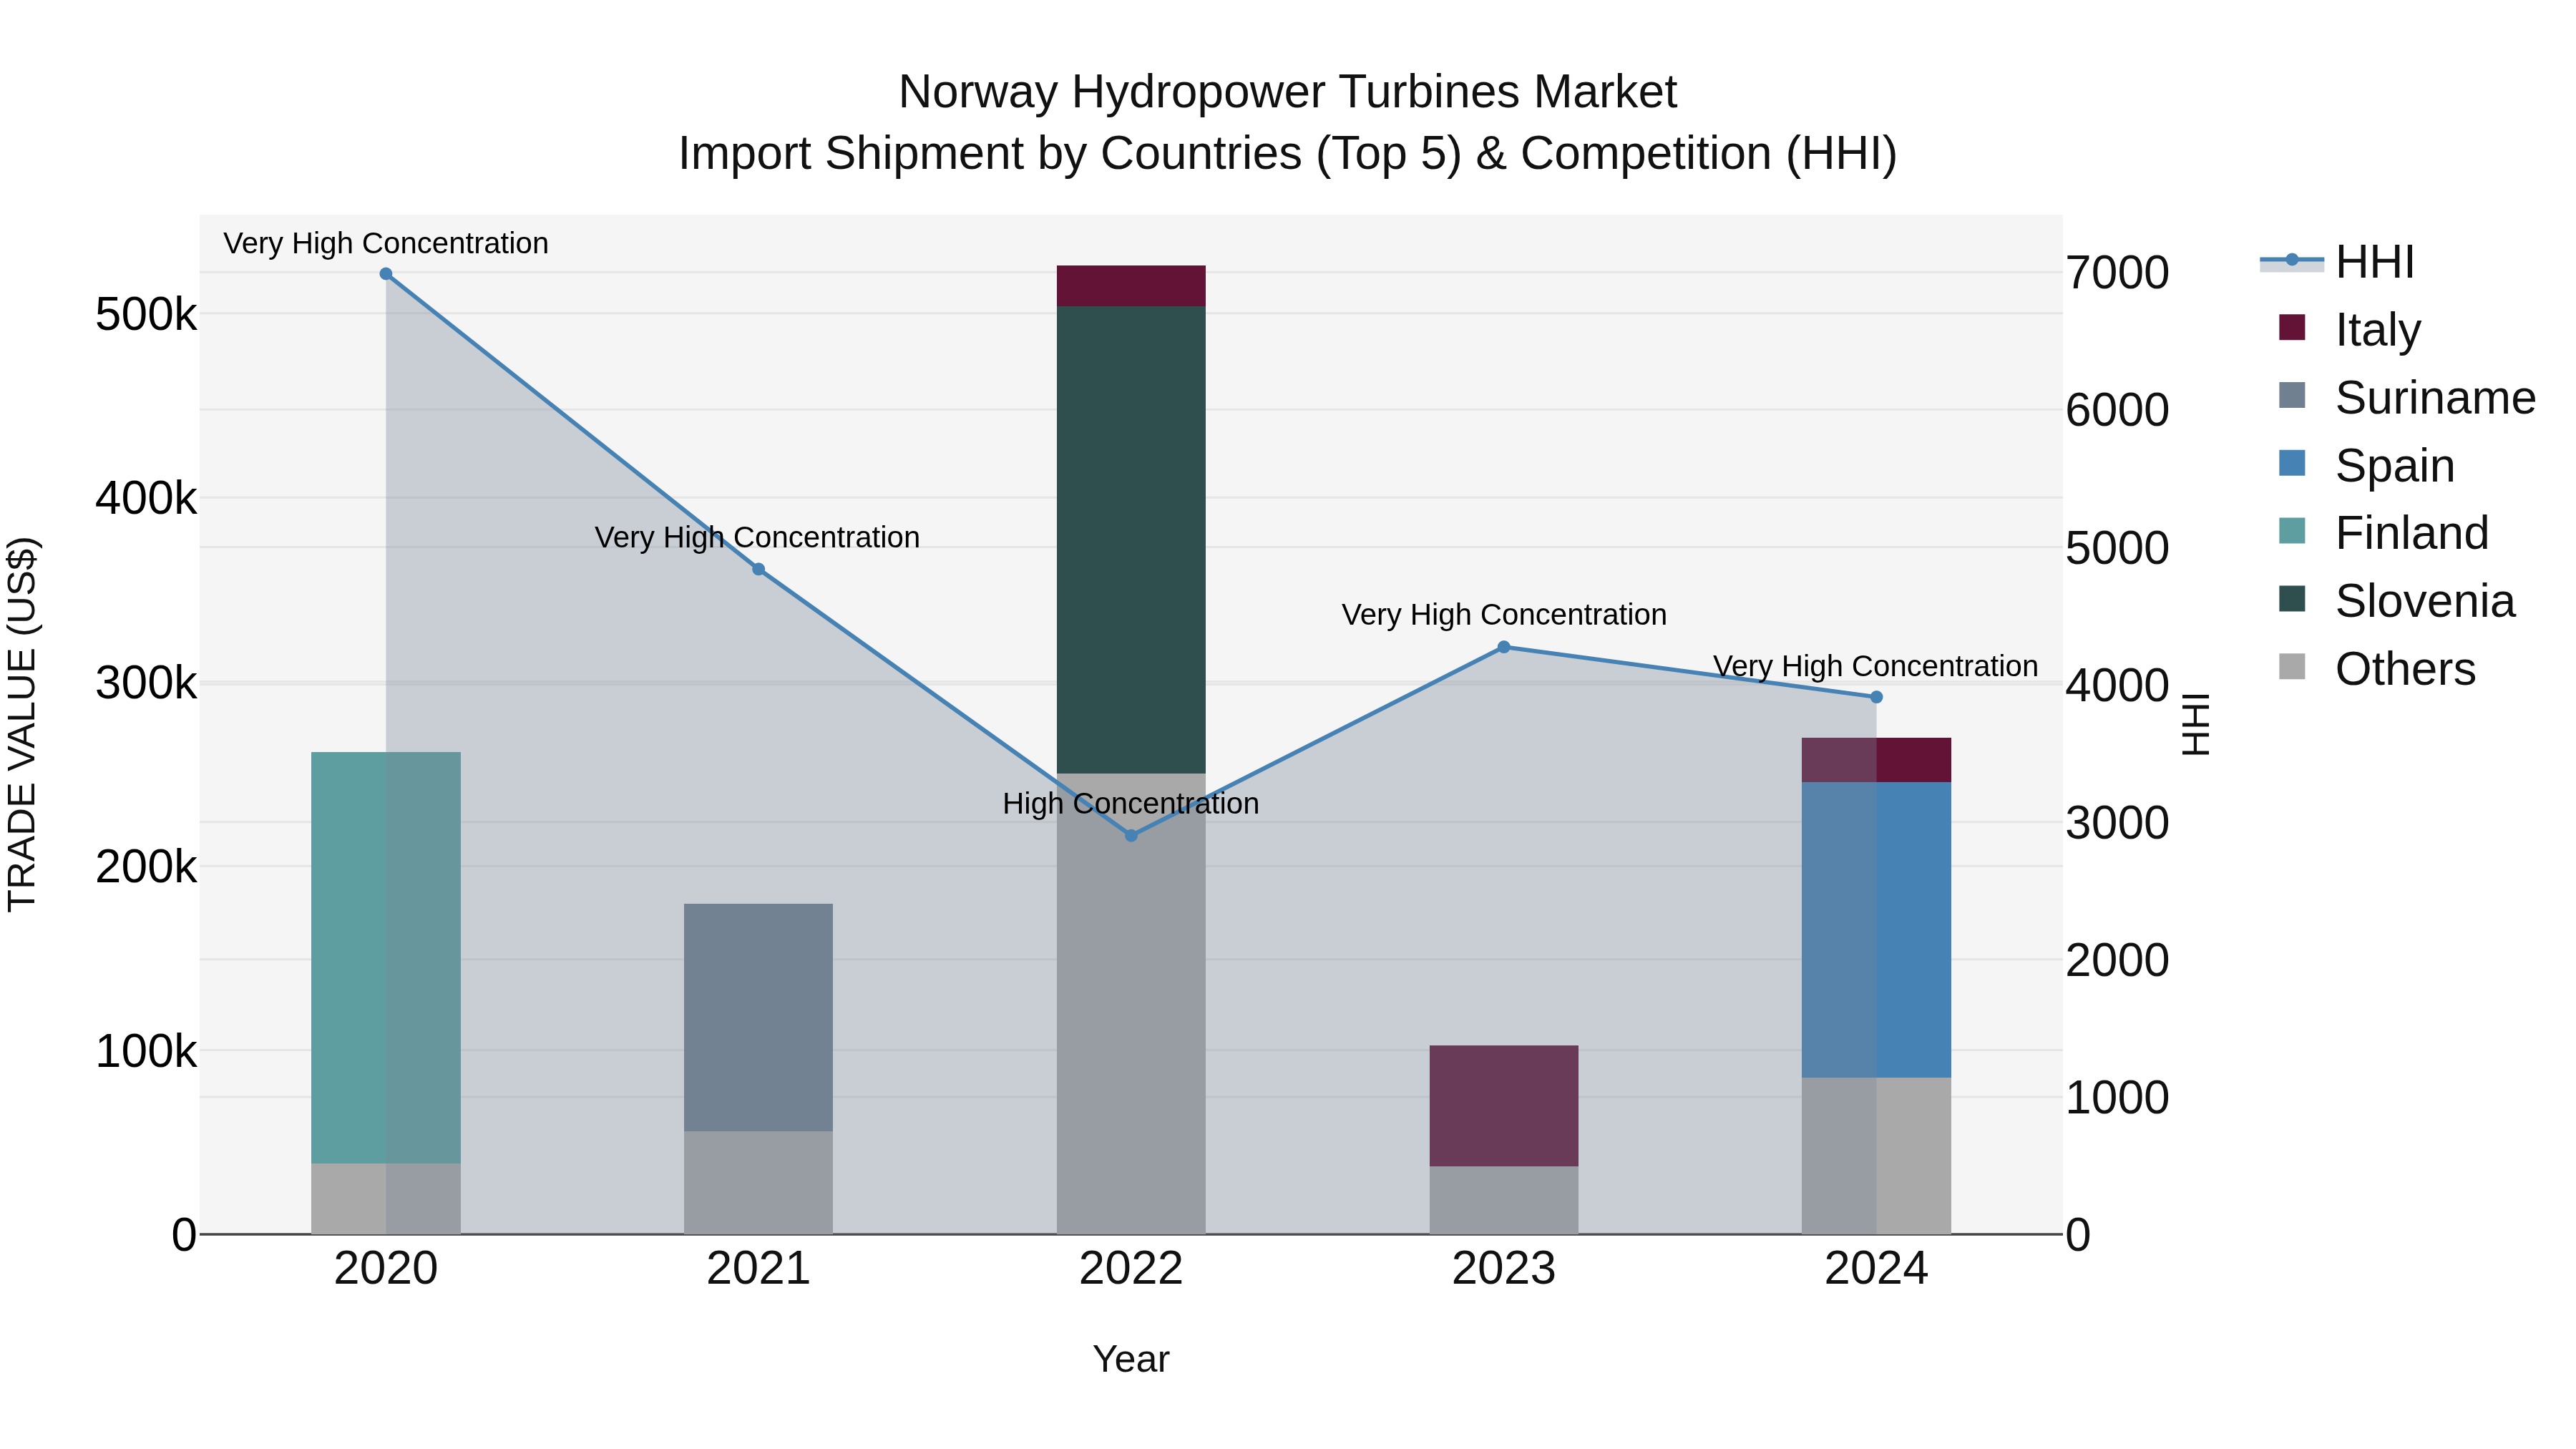Click the Italy bar segment for 2022
Image resolution: width=2576 pixels, height=1449 pixels.
tap(1131, 286)
